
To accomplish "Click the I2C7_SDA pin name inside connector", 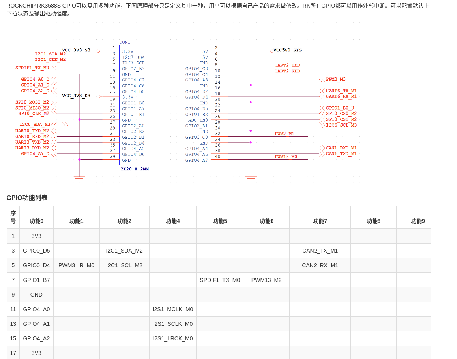I will (133, 58).
